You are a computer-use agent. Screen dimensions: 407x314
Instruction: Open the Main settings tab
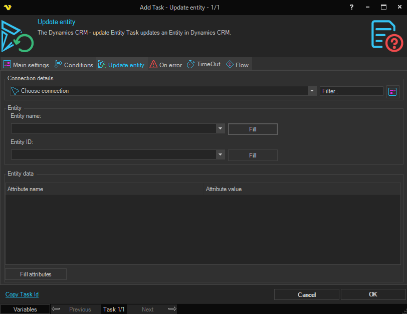26,65
